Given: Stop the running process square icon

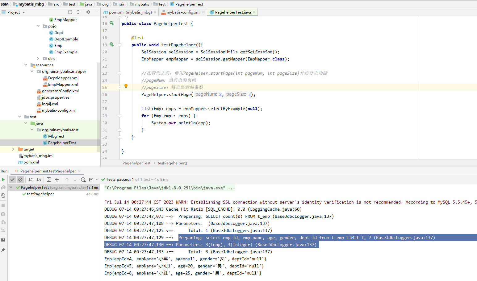Looking at the screenshot, I should click(x=3, y=206).
